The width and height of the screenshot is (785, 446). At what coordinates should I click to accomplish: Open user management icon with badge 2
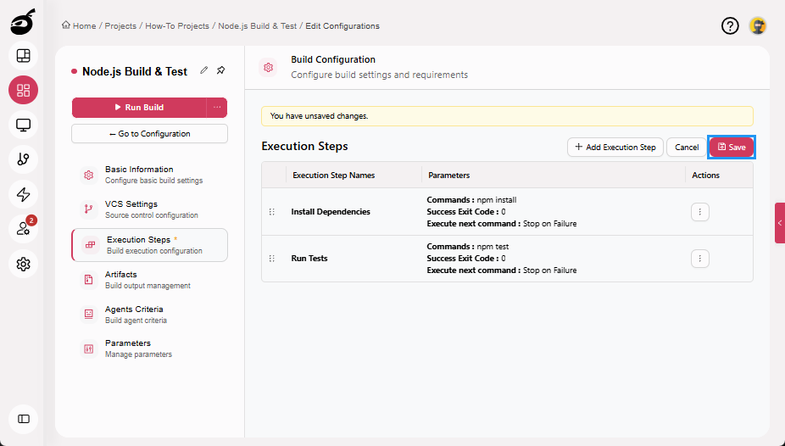(x=23, y=229)
